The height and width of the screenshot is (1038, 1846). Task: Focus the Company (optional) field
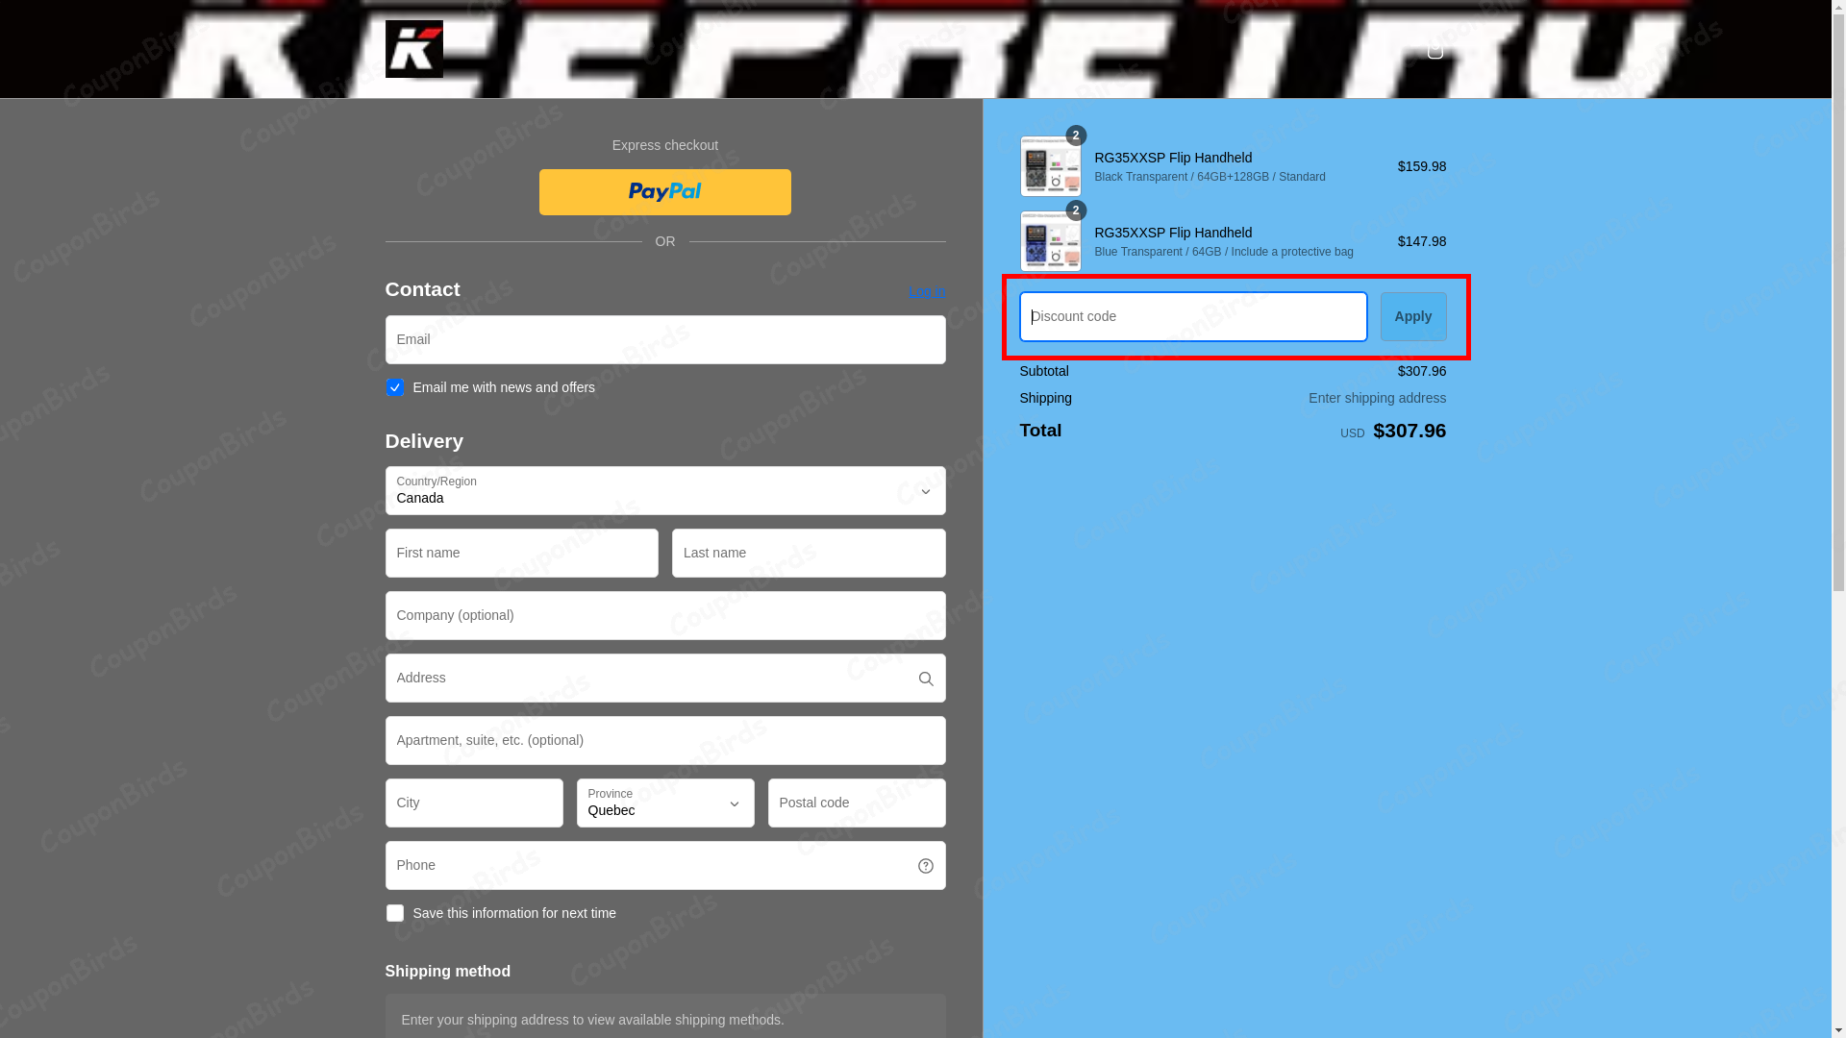click(665, 616)
